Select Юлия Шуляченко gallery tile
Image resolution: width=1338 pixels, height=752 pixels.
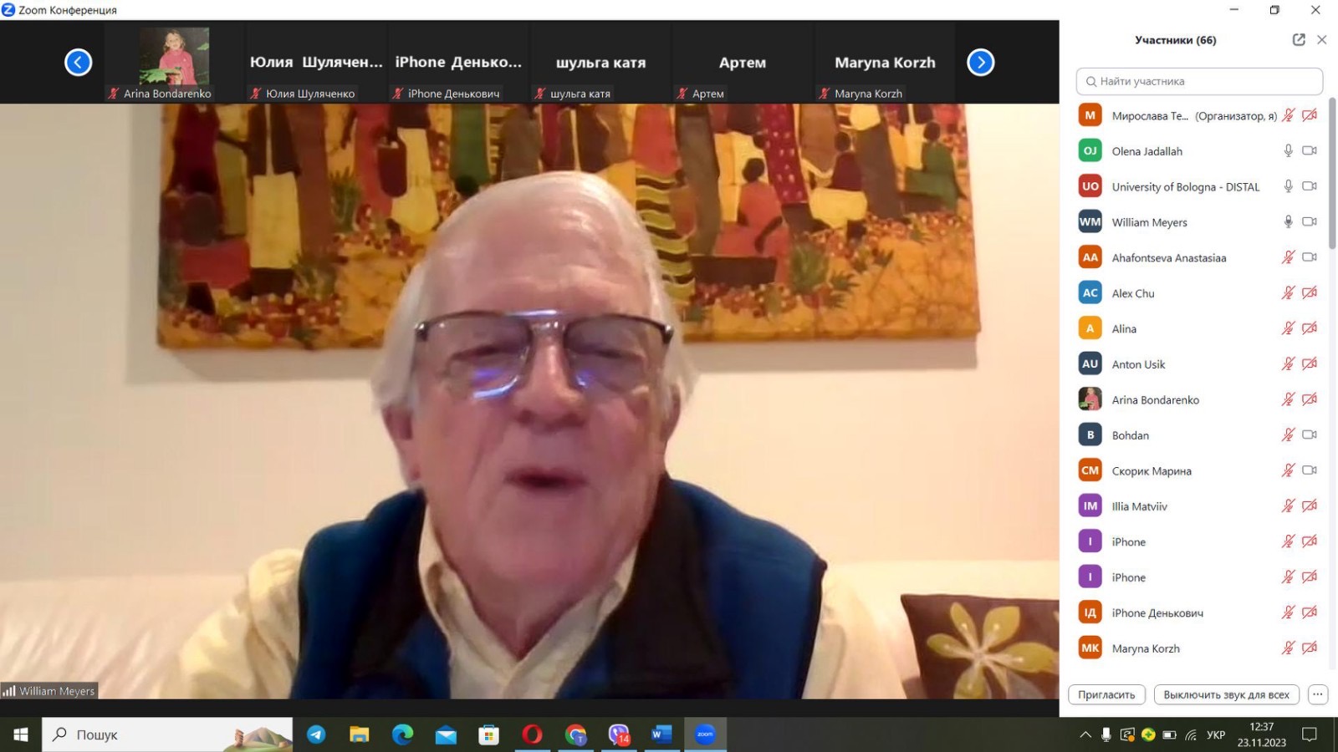point(316,62)
